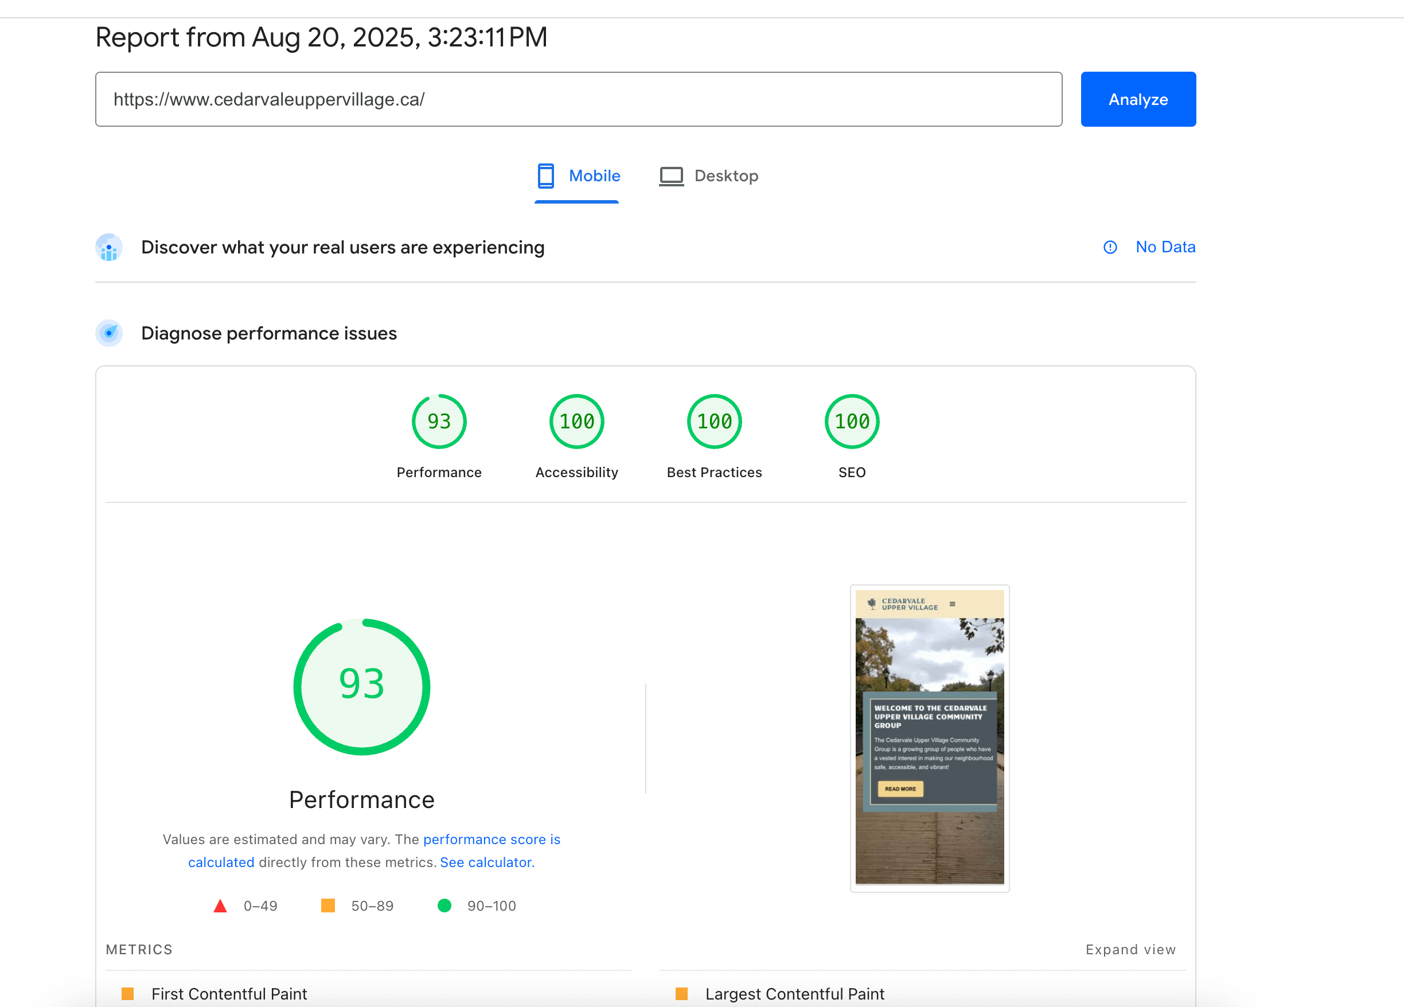Click the real users experience icon
The image size is (1404, 1007).
[109, 248]
